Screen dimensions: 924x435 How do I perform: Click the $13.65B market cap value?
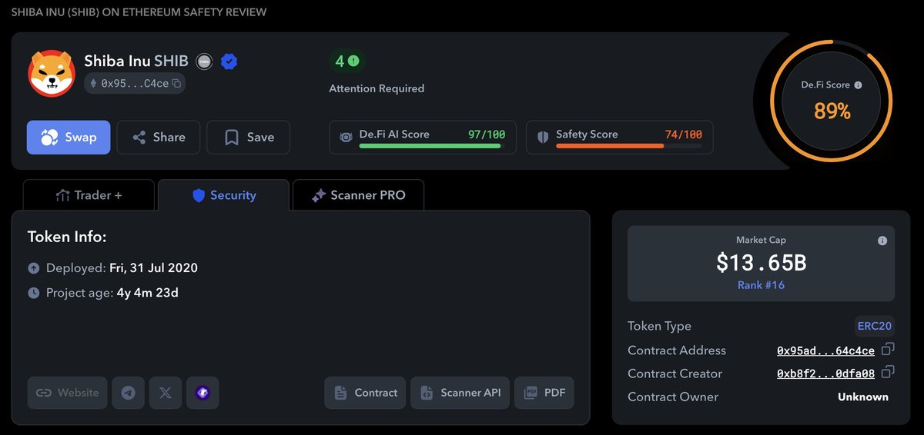click(x=761, y=262)
